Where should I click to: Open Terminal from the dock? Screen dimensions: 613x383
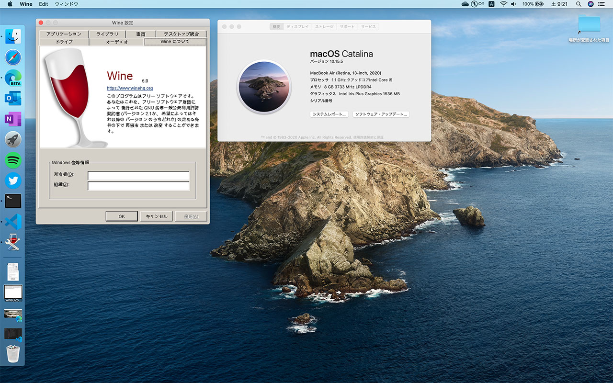[x=13, y=201]
